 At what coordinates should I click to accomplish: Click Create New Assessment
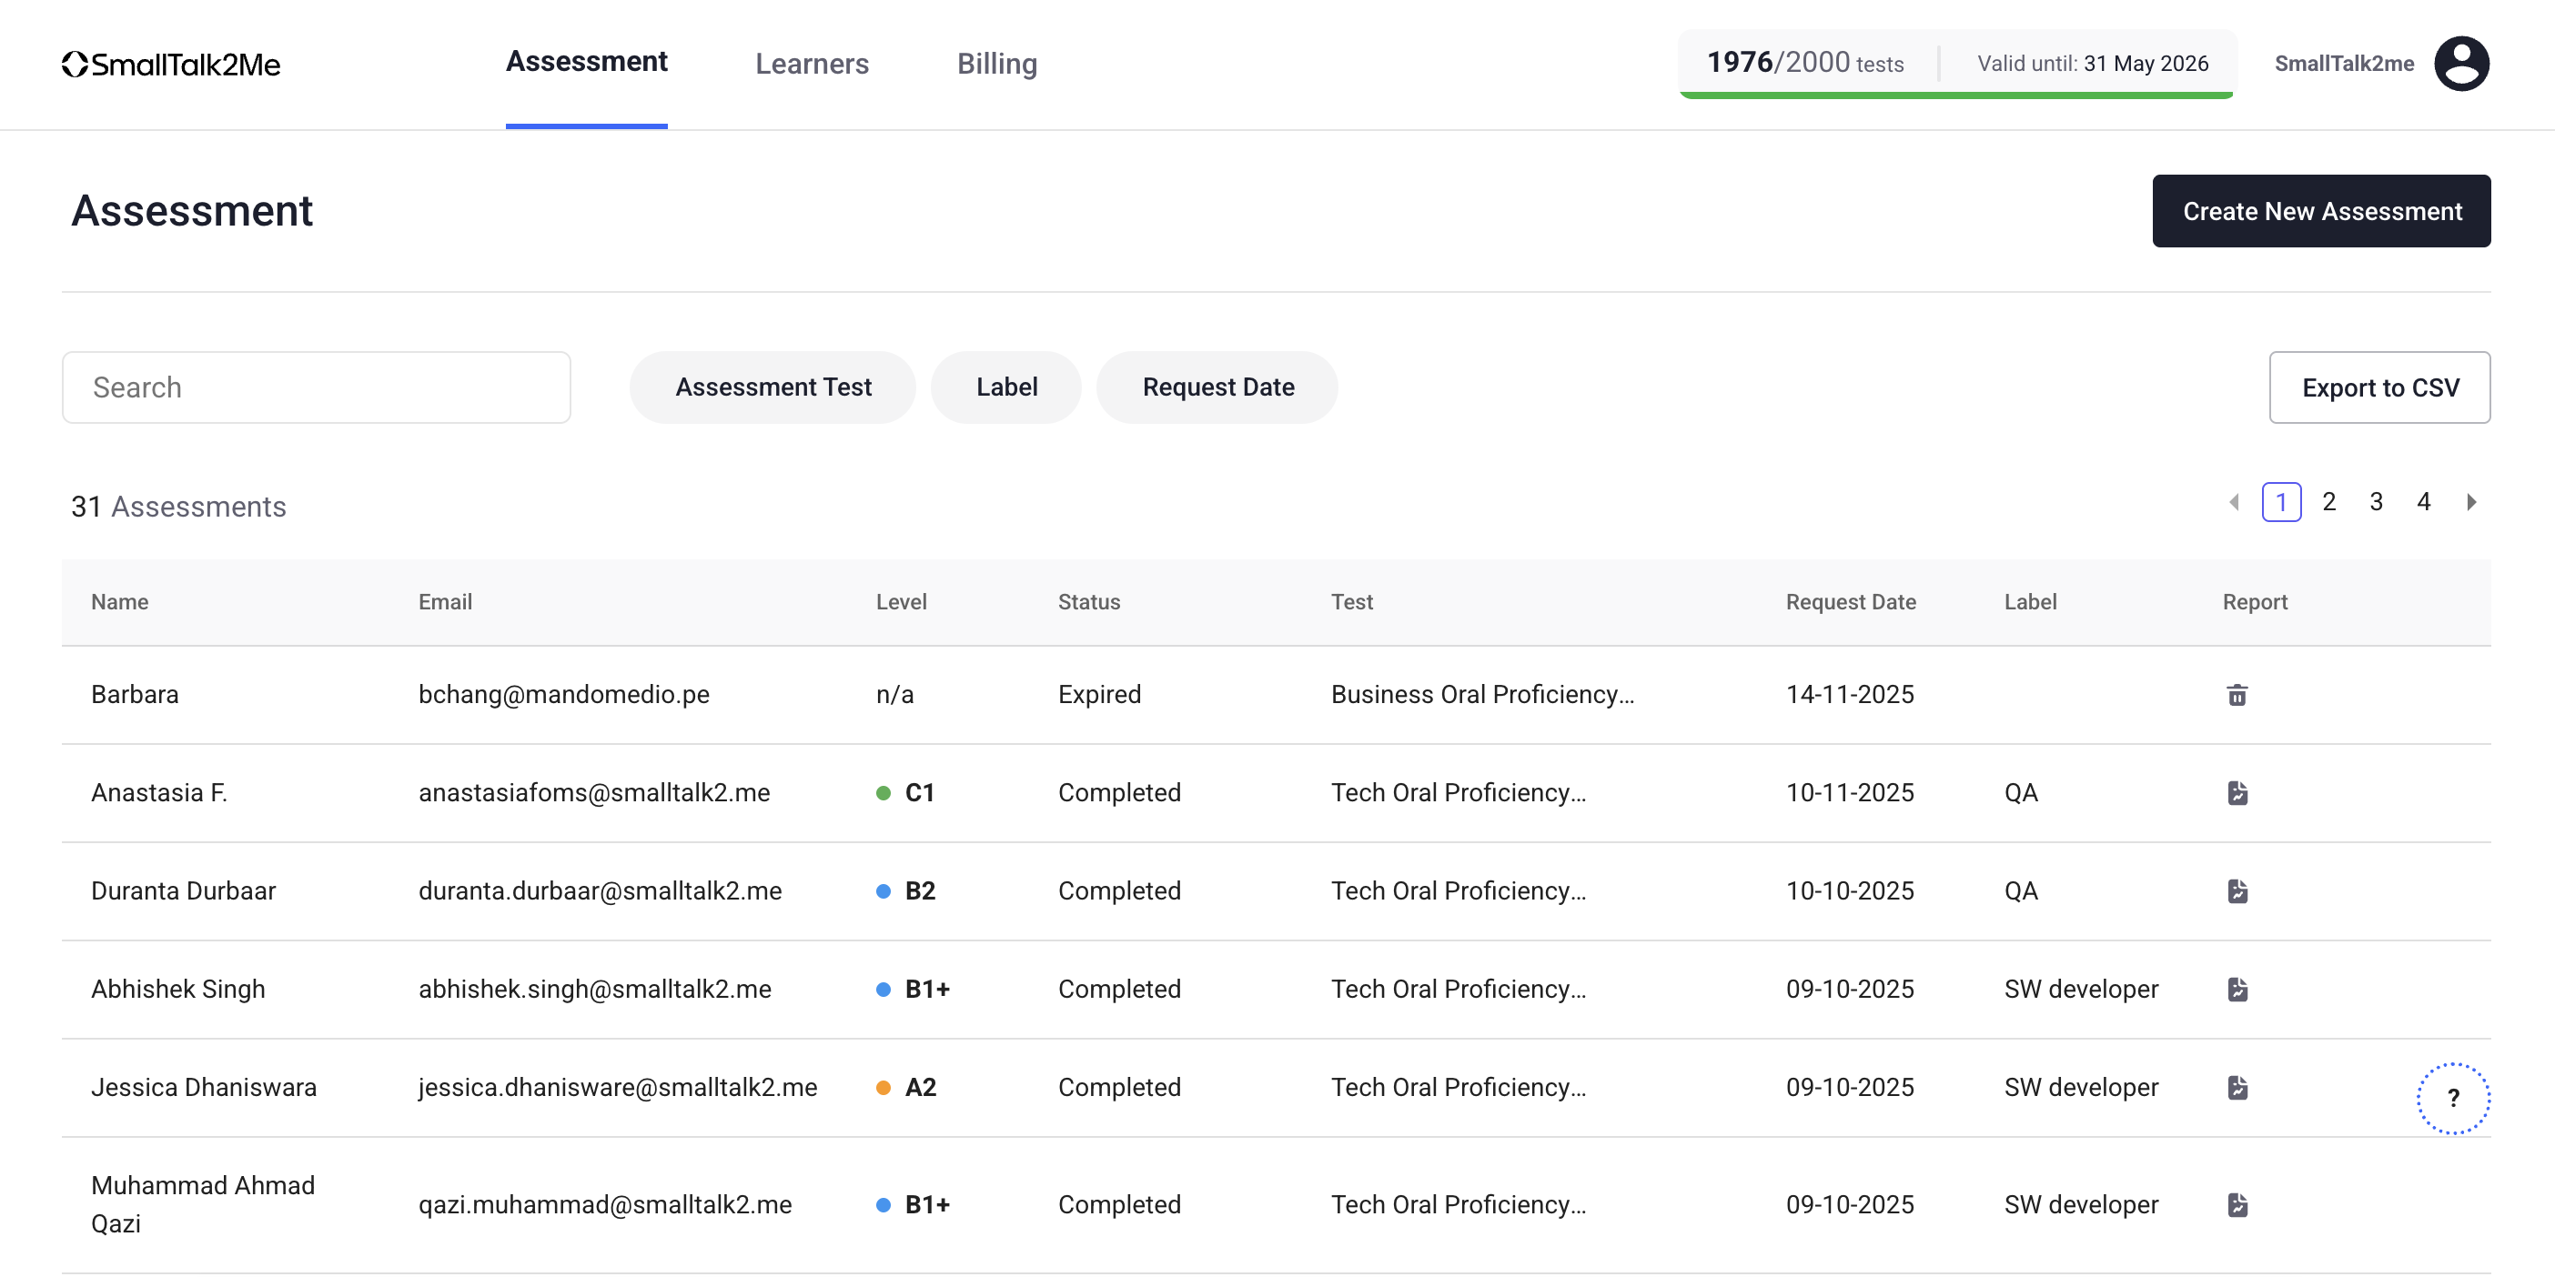[x=2321, y=210]
